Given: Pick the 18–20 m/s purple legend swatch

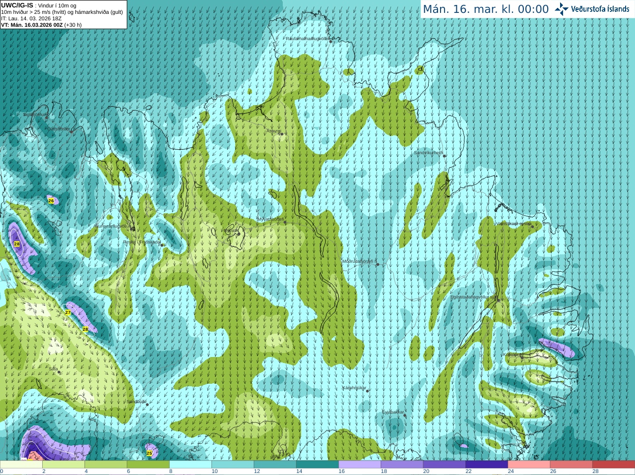Looking at the screenshot, I should [x=402, y=465].
